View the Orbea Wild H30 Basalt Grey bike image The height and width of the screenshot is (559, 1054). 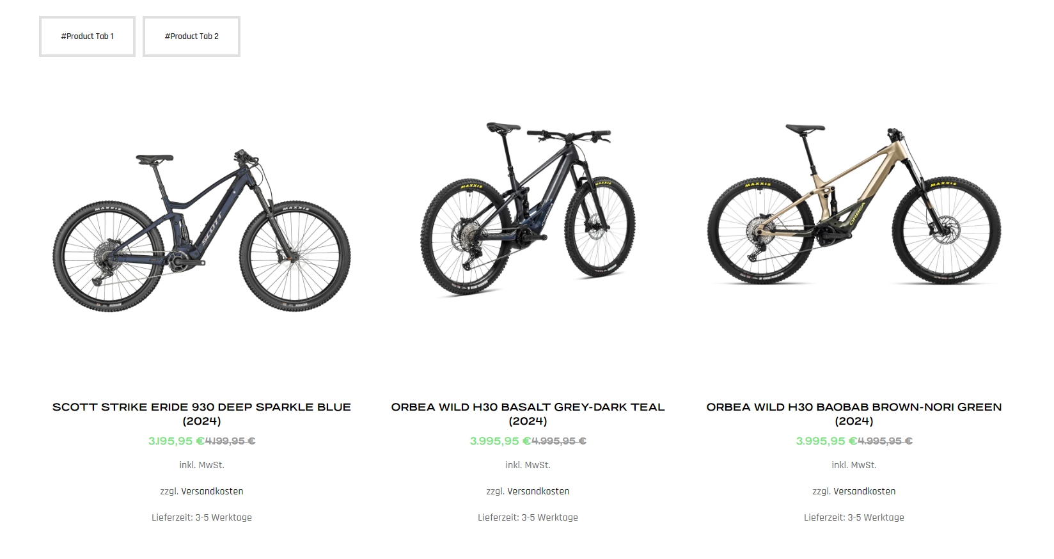click(x=528, y=209)
